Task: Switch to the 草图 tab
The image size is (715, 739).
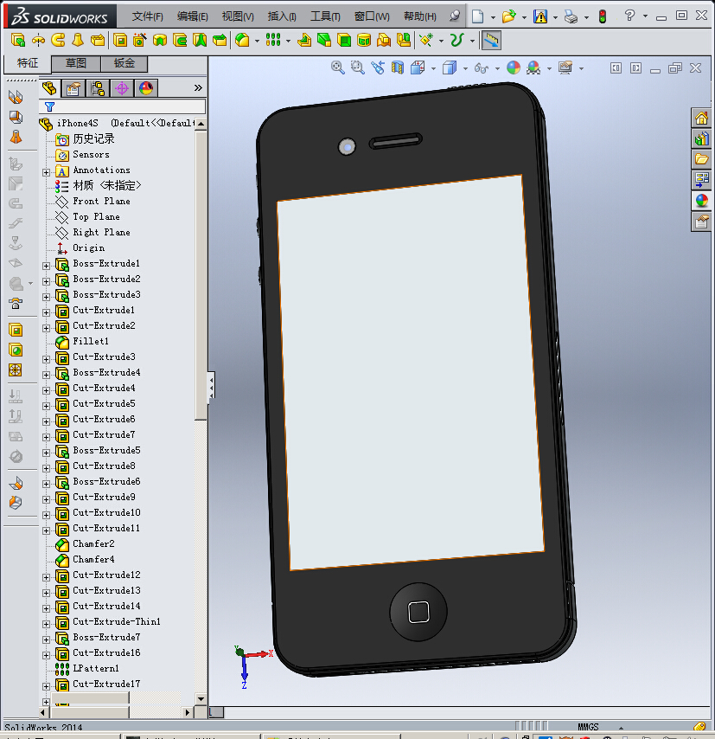Action: (x=76, y=63)
